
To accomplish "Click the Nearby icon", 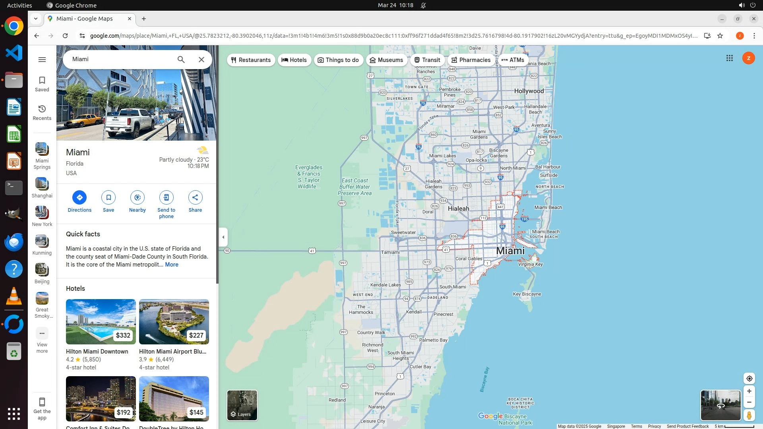I will pyautogui.click(x=137, y=197).
